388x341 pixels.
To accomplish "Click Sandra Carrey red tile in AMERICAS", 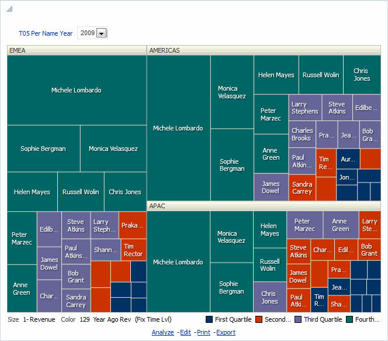I will 302,188.
